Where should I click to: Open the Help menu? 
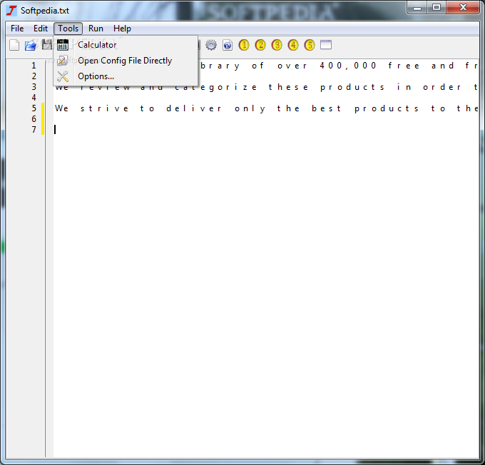point(122,29)
